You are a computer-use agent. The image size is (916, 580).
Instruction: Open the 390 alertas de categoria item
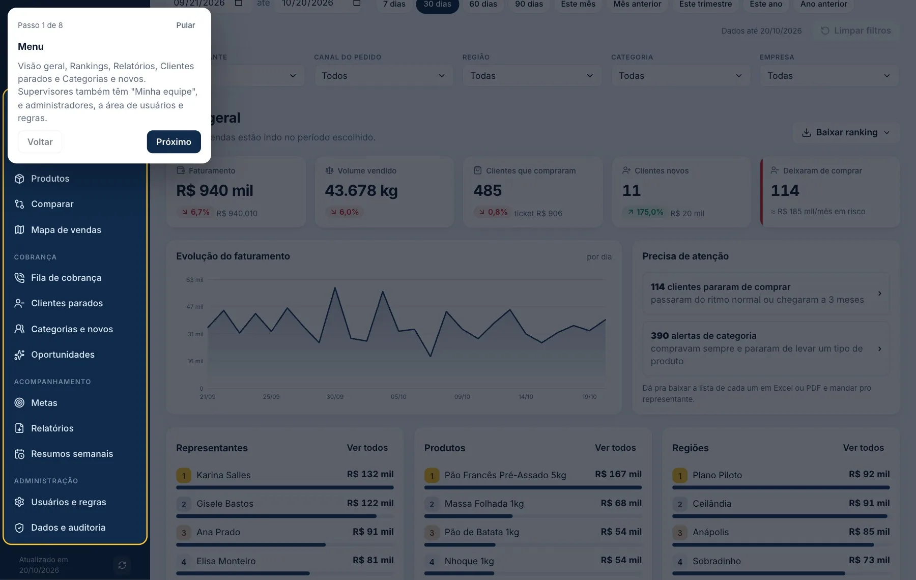766,349
